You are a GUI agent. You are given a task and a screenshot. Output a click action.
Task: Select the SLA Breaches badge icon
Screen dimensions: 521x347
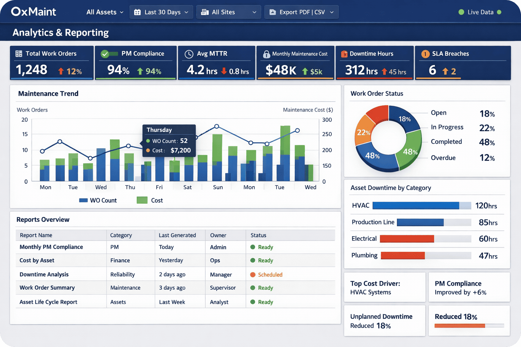[425, 54]
